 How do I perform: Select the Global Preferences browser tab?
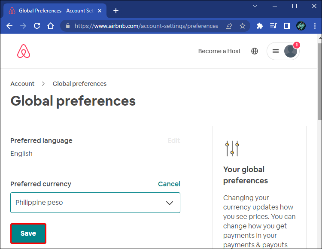coord(56,11)
